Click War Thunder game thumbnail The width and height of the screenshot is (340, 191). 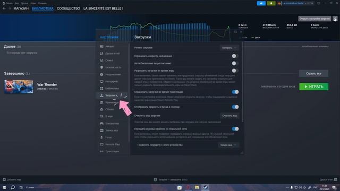(19, 86)
